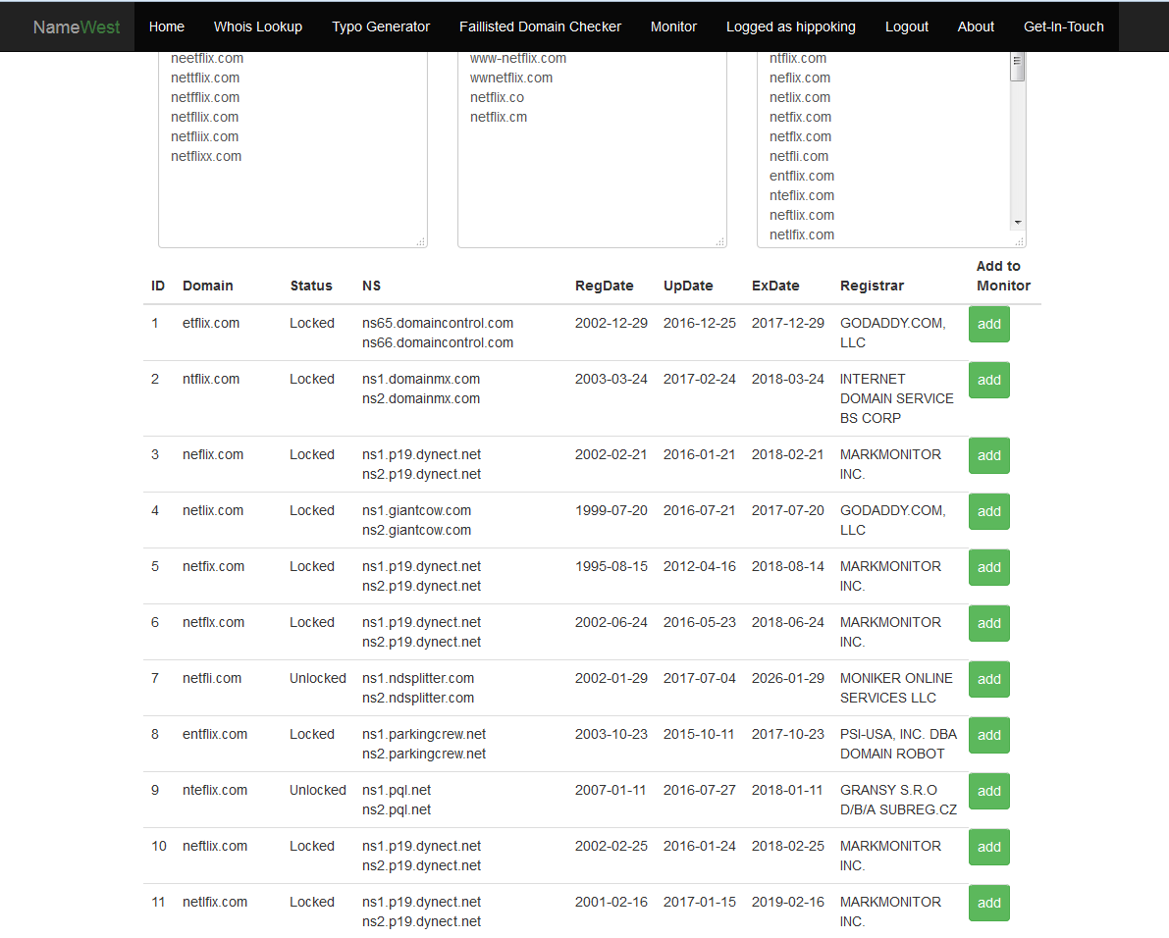This screenshot has width=1169, height=938.
Task: Select MONIKER ONLINE SERVICES LLC registrar
Action: coord(896,689)
